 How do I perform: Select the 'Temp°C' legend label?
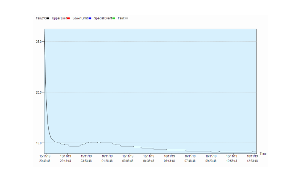click(41, 18)
